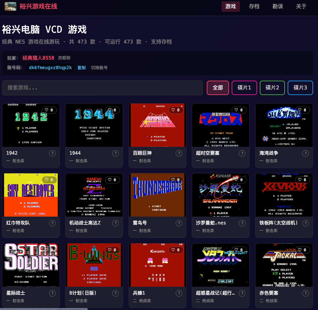Screen dimensions: 318x310
Task: Click 兵蜂1 game title
Action: [139, 293]
